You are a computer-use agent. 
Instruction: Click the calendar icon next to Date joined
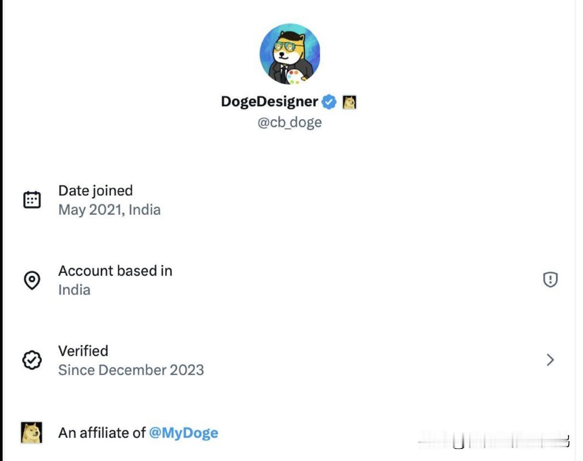click(x=32, y=200)
